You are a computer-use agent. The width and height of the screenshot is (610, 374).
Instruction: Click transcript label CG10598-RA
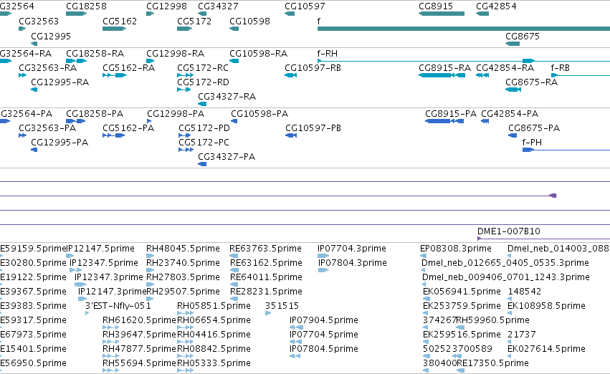tap(258, 54)
